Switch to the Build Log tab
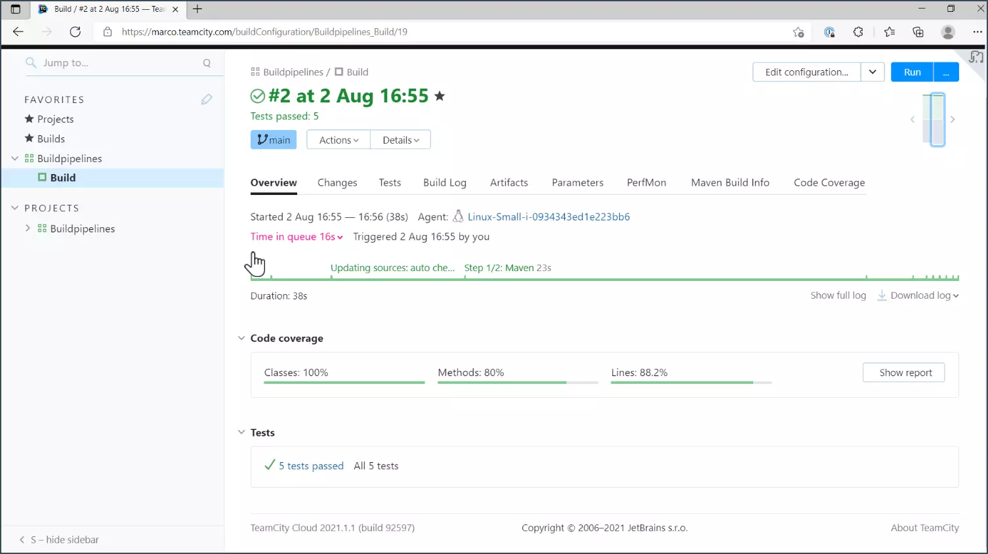The image size is (988, 554). (x=444, y=182)
